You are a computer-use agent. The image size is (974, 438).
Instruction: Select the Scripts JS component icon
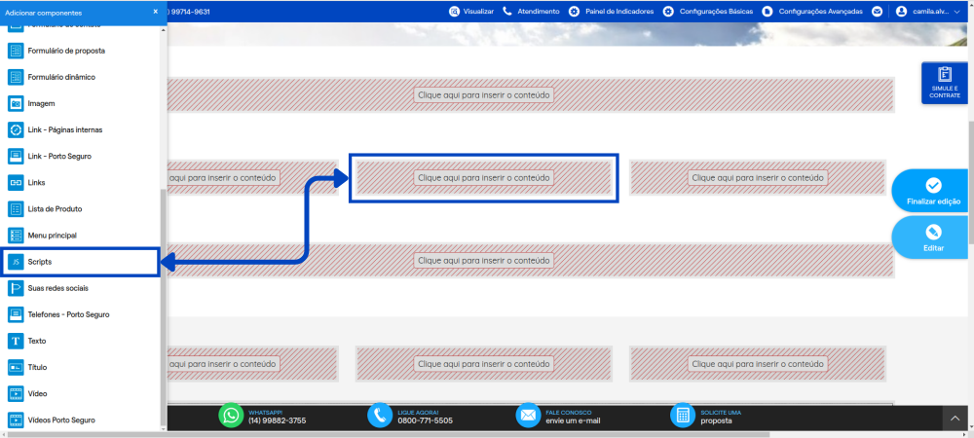pos(16,262)
